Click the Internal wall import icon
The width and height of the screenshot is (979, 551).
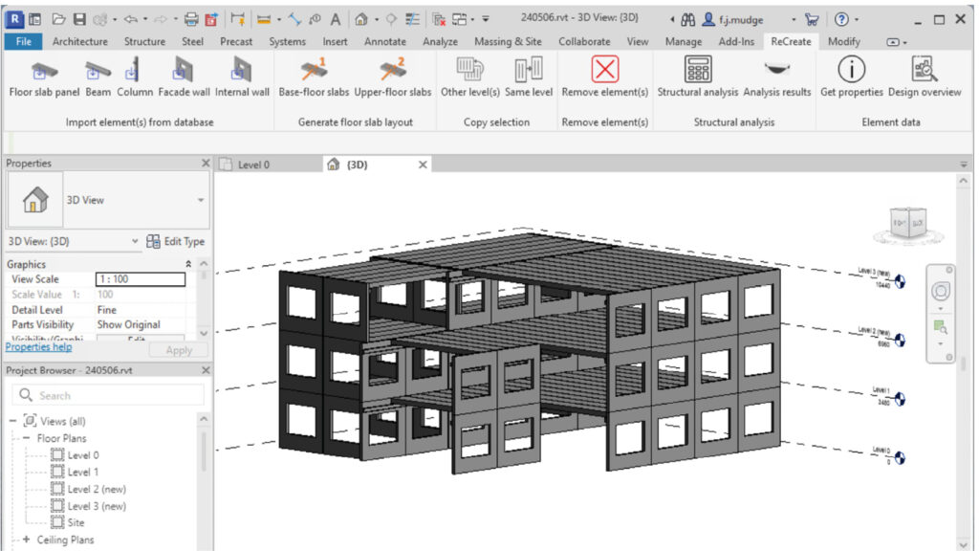coord(242,71)
